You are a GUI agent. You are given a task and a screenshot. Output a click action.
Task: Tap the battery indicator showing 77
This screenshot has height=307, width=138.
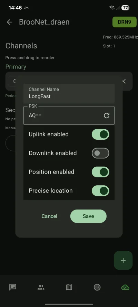click(x=125, y=8)
